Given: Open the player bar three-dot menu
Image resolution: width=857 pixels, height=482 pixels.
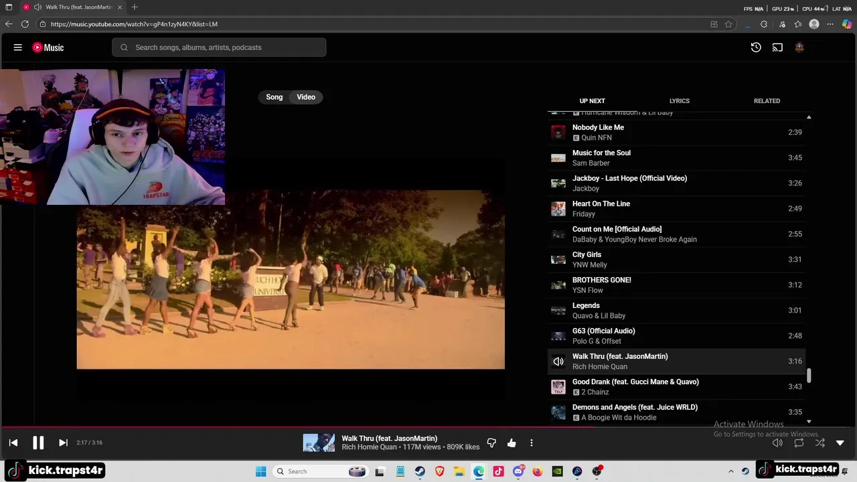Looking at the screenshot, I should coord(532,443).
